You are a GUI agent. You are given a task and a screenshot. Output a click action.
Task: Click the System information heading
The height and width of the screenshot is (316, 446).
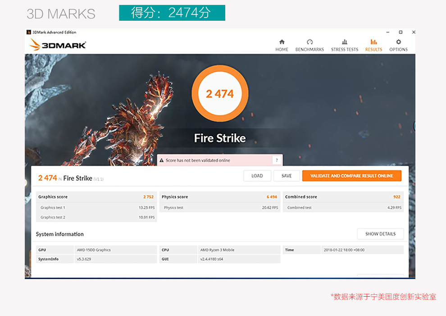coord(60,234)
